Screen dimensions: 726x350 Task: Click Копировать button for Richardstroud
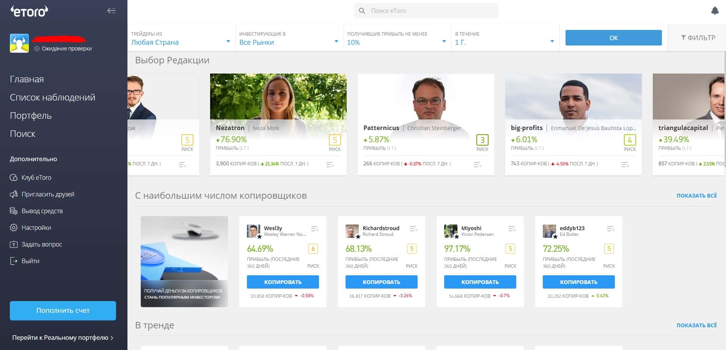(381, 282)
